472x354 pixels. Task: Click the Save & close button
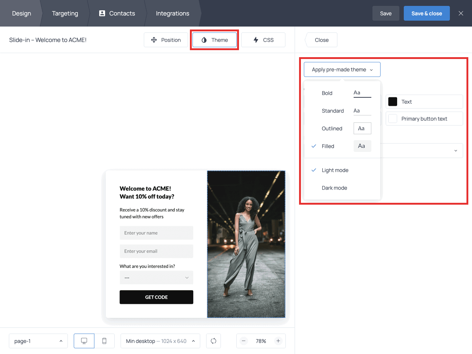[427, 13]
